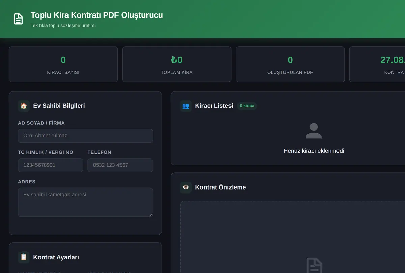Click the Oluşturulan PDF stat card

290,64
